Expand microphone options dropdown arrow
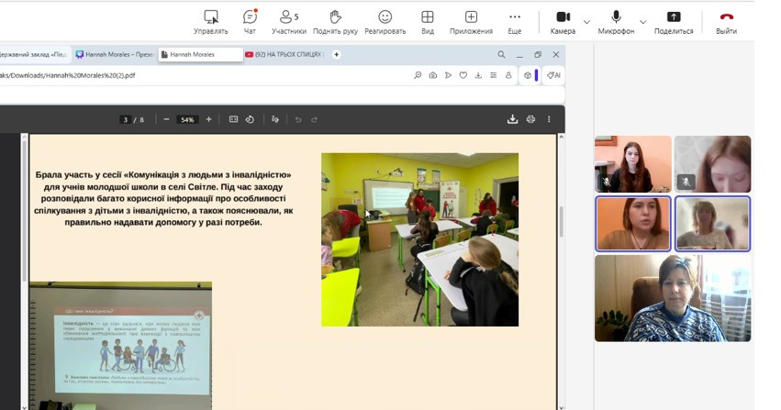Viewport: 781px width, 410px height. coord(642,22)
